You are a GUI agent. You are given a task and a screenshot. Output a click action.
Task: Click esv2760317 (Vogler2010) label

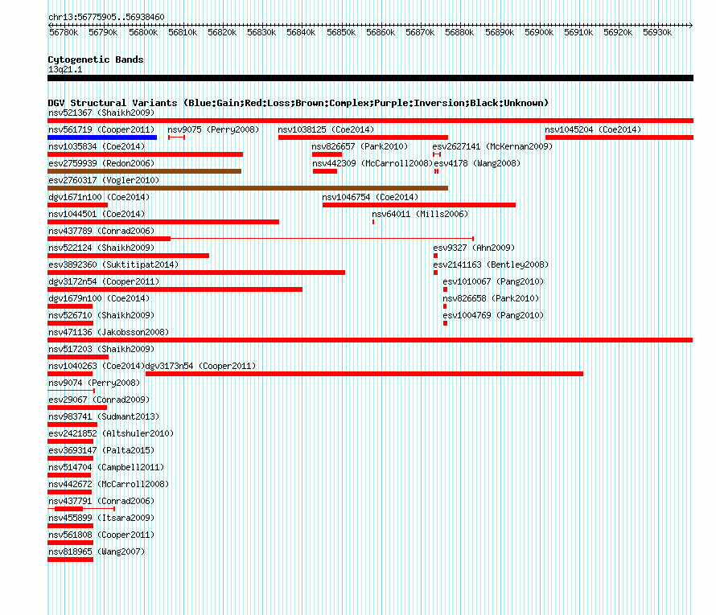point(104,180)
